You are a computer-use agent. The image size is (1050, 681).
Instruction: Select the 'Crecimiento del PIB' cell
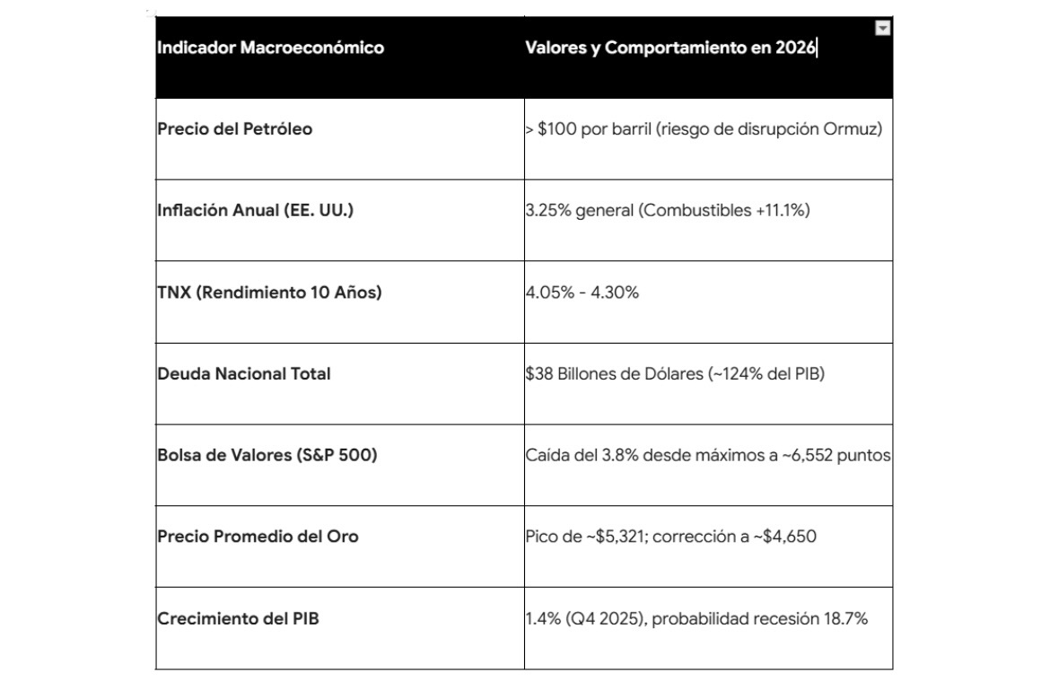pyautogui.click(x=238, y=618)
